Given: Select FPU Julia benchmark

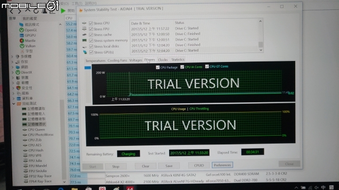Looking at the screenshot, I should [35, 160].
